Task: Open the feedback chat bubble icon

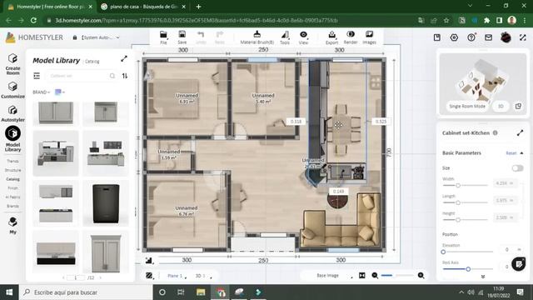Action: click(x=519, y=264)
